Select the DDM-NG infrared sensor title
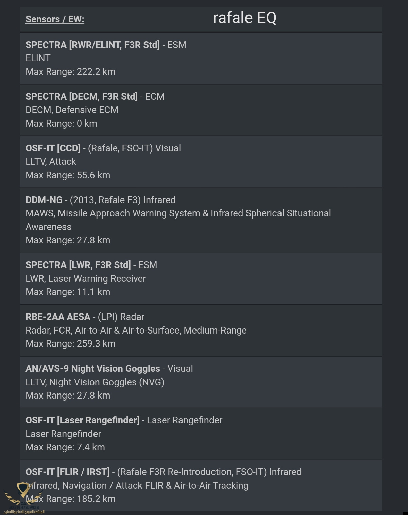 (44, 200)
